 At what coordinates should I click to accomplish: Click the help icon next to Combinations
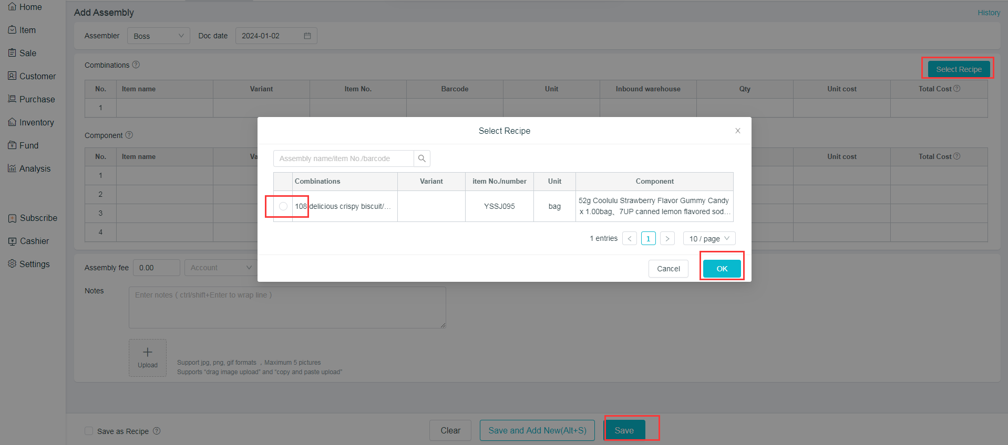(136, 65)
